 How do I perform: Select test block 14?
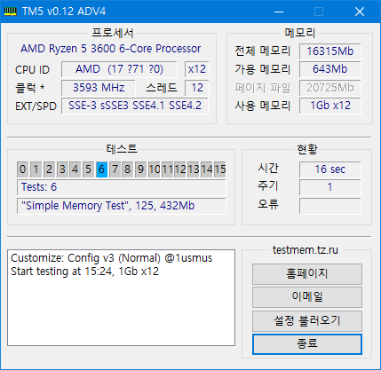coord(207,169)
